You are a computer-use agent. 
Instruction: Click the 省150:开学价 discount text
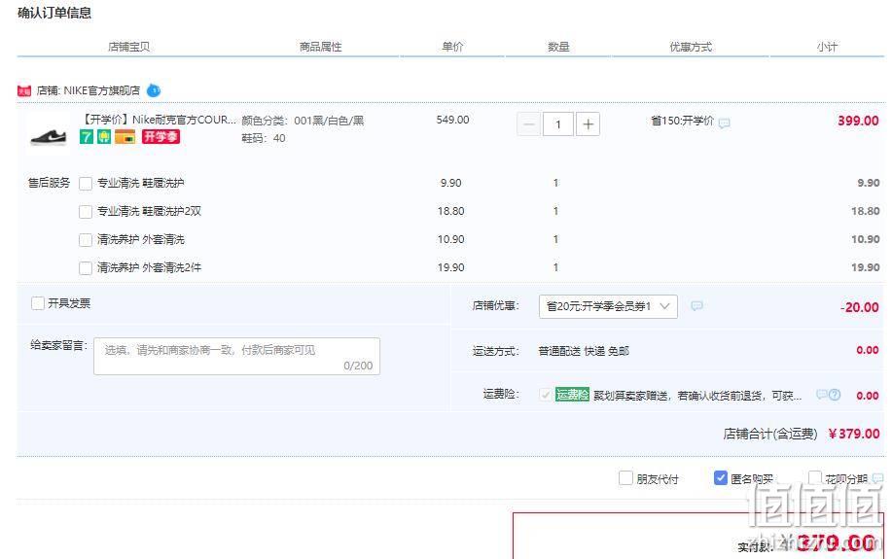point(682,121)
